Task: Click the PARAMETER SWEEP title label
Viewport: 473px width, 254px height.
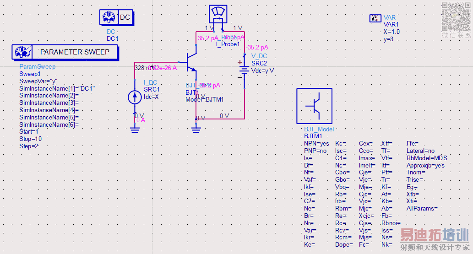Action: (x=75, y=52)
